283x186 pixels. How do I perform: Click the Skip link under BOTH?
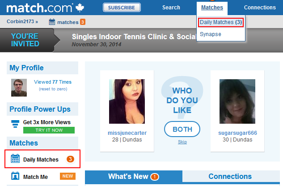(182, 142)
